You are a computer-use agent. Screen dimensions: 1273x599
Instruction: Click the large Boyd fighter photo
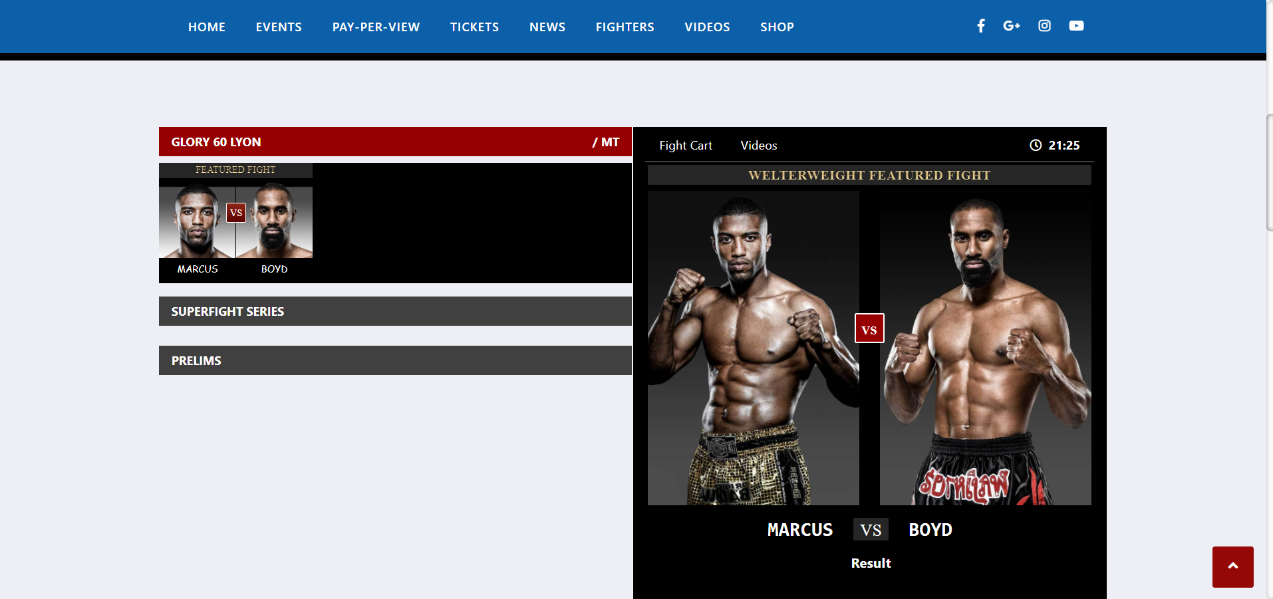pyautogui.click(x=985, y=348)
